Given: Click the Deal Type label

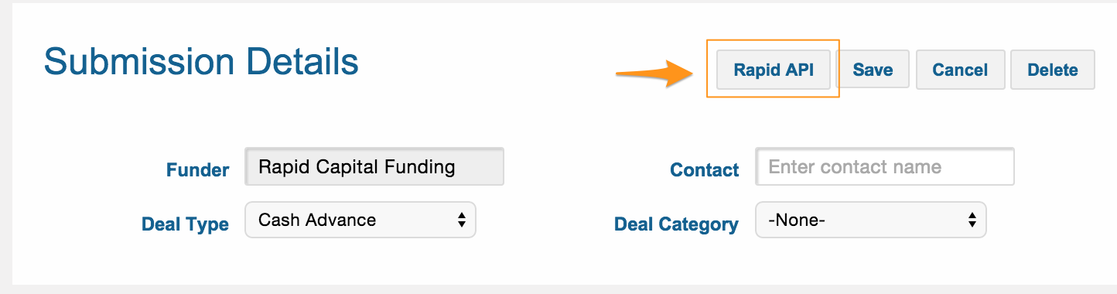Looking at the screenshot, I should (186, 224).
